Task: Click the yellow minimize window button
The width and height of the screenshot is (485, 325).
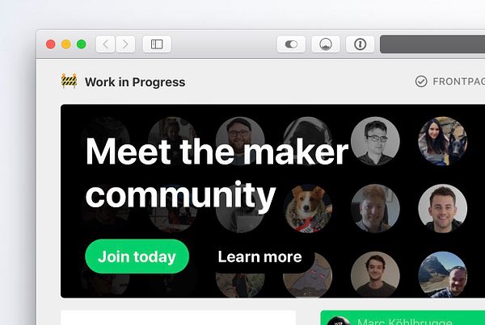Action: pyautogui.click(x=66, y=44)
